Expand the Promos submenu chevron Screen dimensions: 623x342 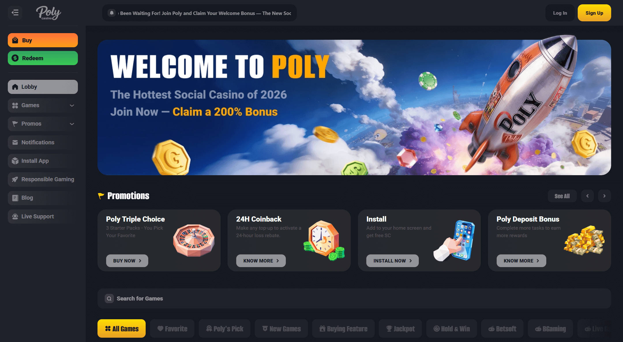(x=72, y=124)
